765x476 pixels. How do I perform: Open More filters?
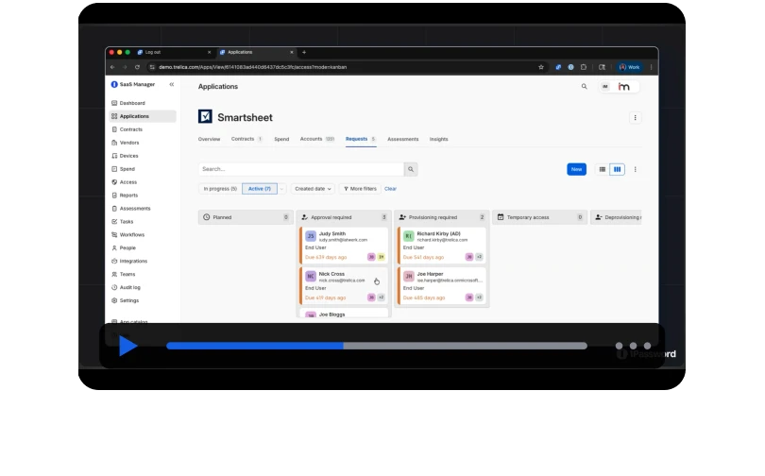[x=360, y=189]
